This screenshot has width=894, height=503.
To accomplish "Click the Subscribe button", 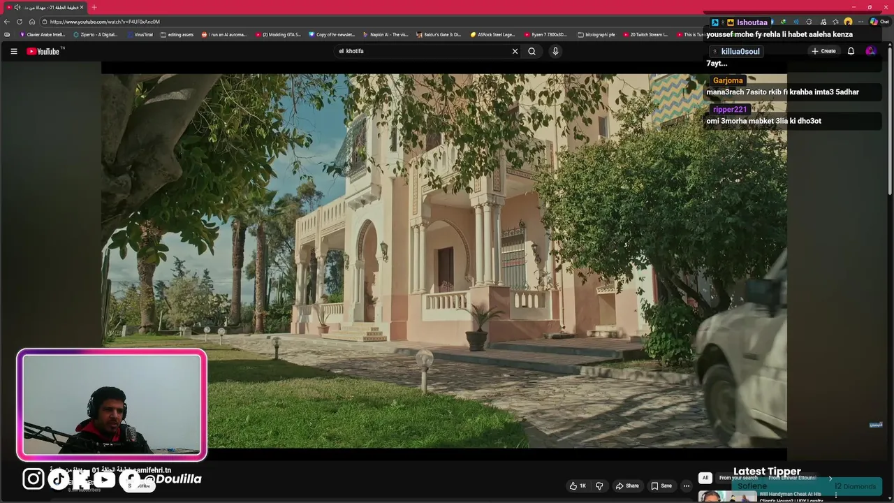I will (x=140, y=486).
